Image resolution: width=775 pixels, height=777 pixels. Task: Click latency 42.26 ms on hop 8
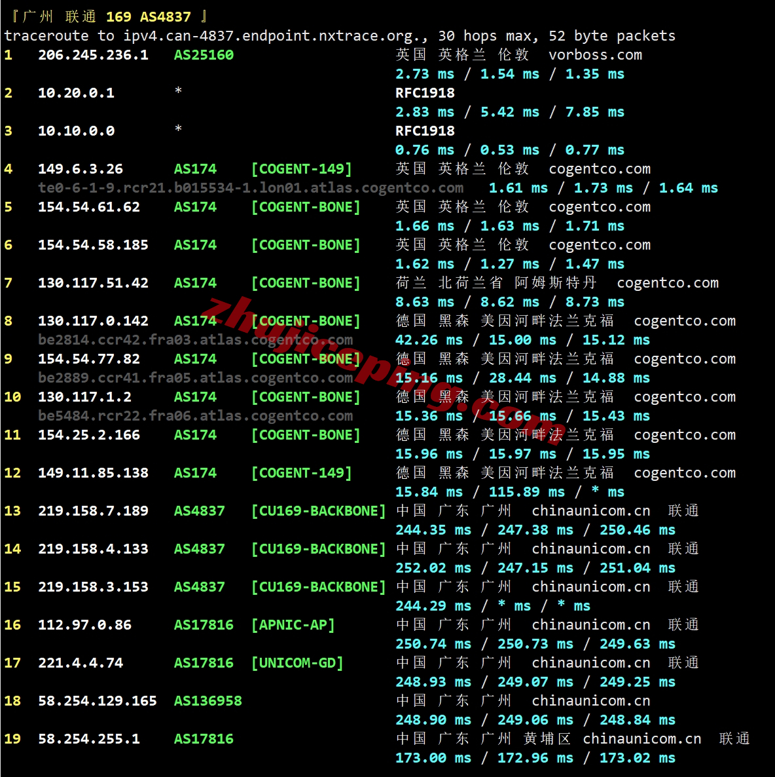(429, 340)
